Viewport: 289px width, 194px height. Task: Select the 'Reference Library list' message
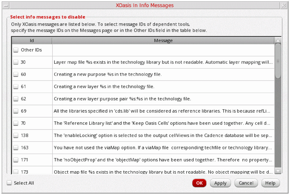point(162,123)
